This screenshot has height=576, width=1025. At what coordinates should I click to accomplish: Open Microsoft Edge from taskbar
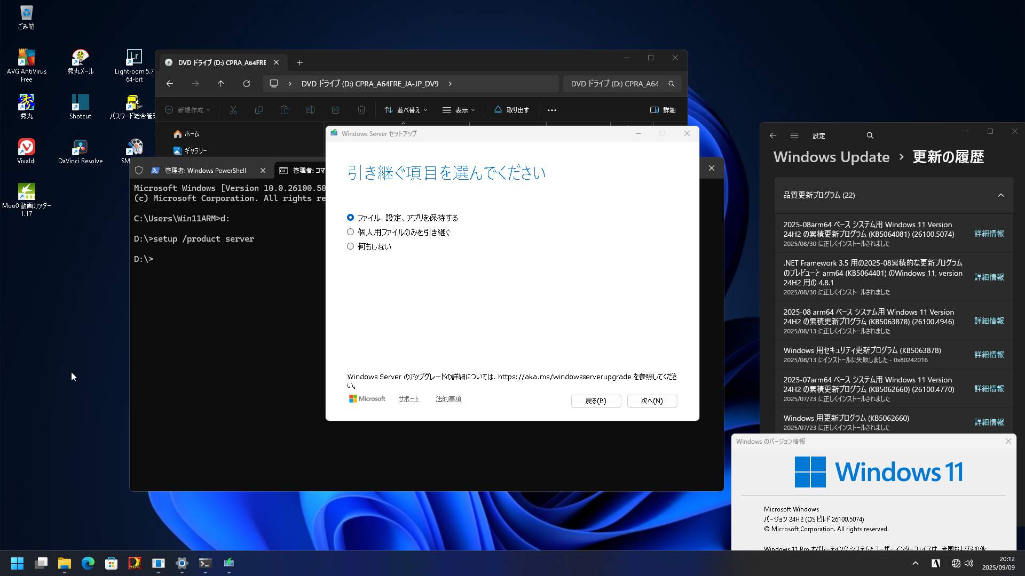88,563
